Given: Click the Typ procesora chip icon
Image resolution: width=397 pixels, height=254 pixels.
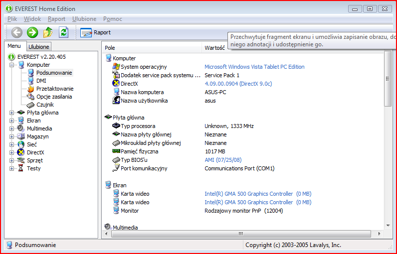Looking at the screenshot, I should click(x=116, y=126).
